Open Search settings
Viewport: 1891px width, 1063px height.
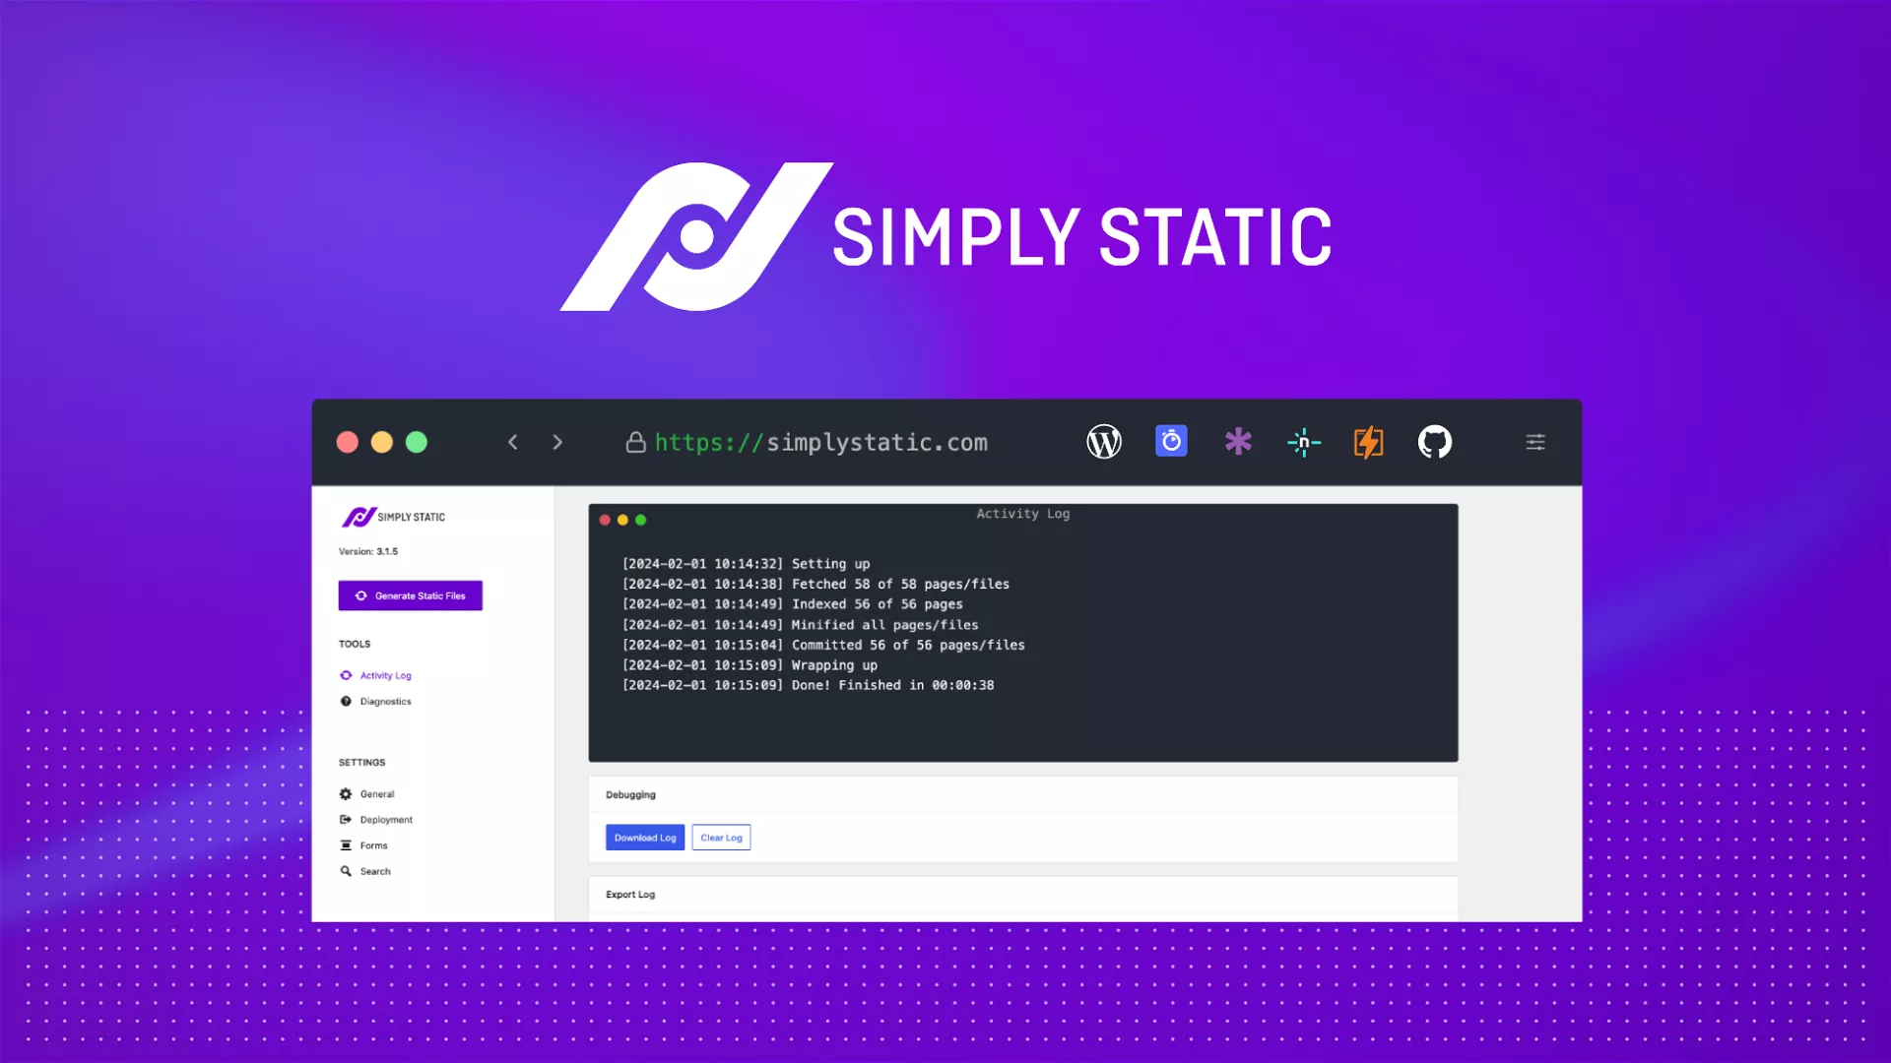pos(374,871)
